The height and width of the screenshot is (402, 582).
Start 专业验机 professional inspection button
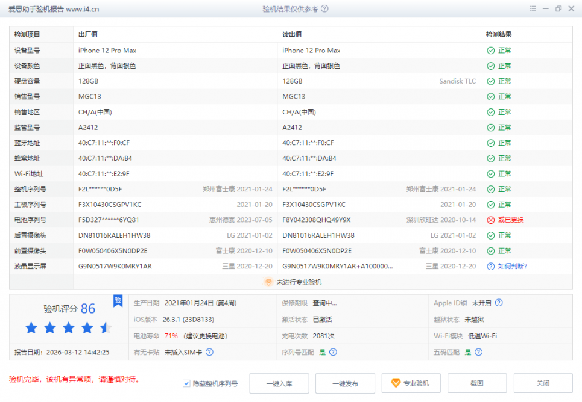coord(410,383)
